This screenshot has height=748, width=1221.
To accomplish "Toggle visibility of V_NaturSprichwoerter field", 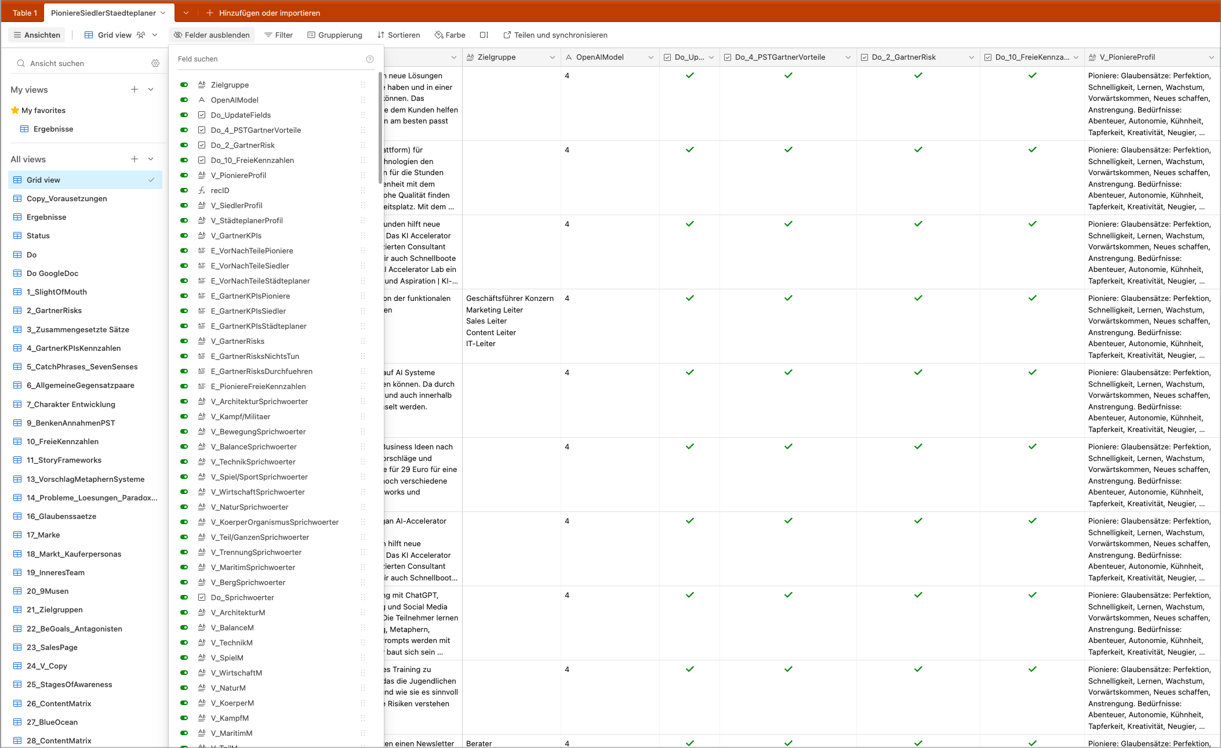I will [184, 507].
